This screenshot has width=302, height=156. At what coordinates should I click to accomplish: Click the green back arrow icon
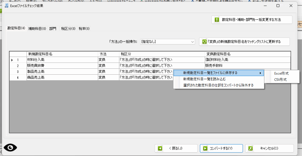pyautogui.click(x=160, y=148)
